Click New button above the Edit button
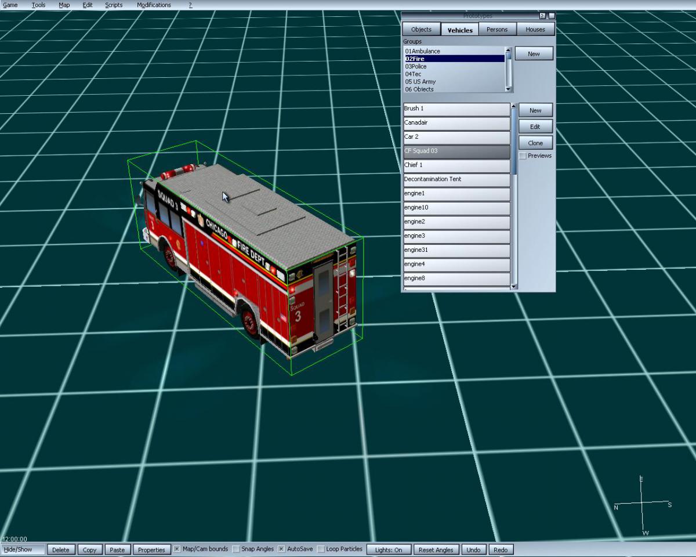This screenshot has height=557, width=696. (535, 110)
